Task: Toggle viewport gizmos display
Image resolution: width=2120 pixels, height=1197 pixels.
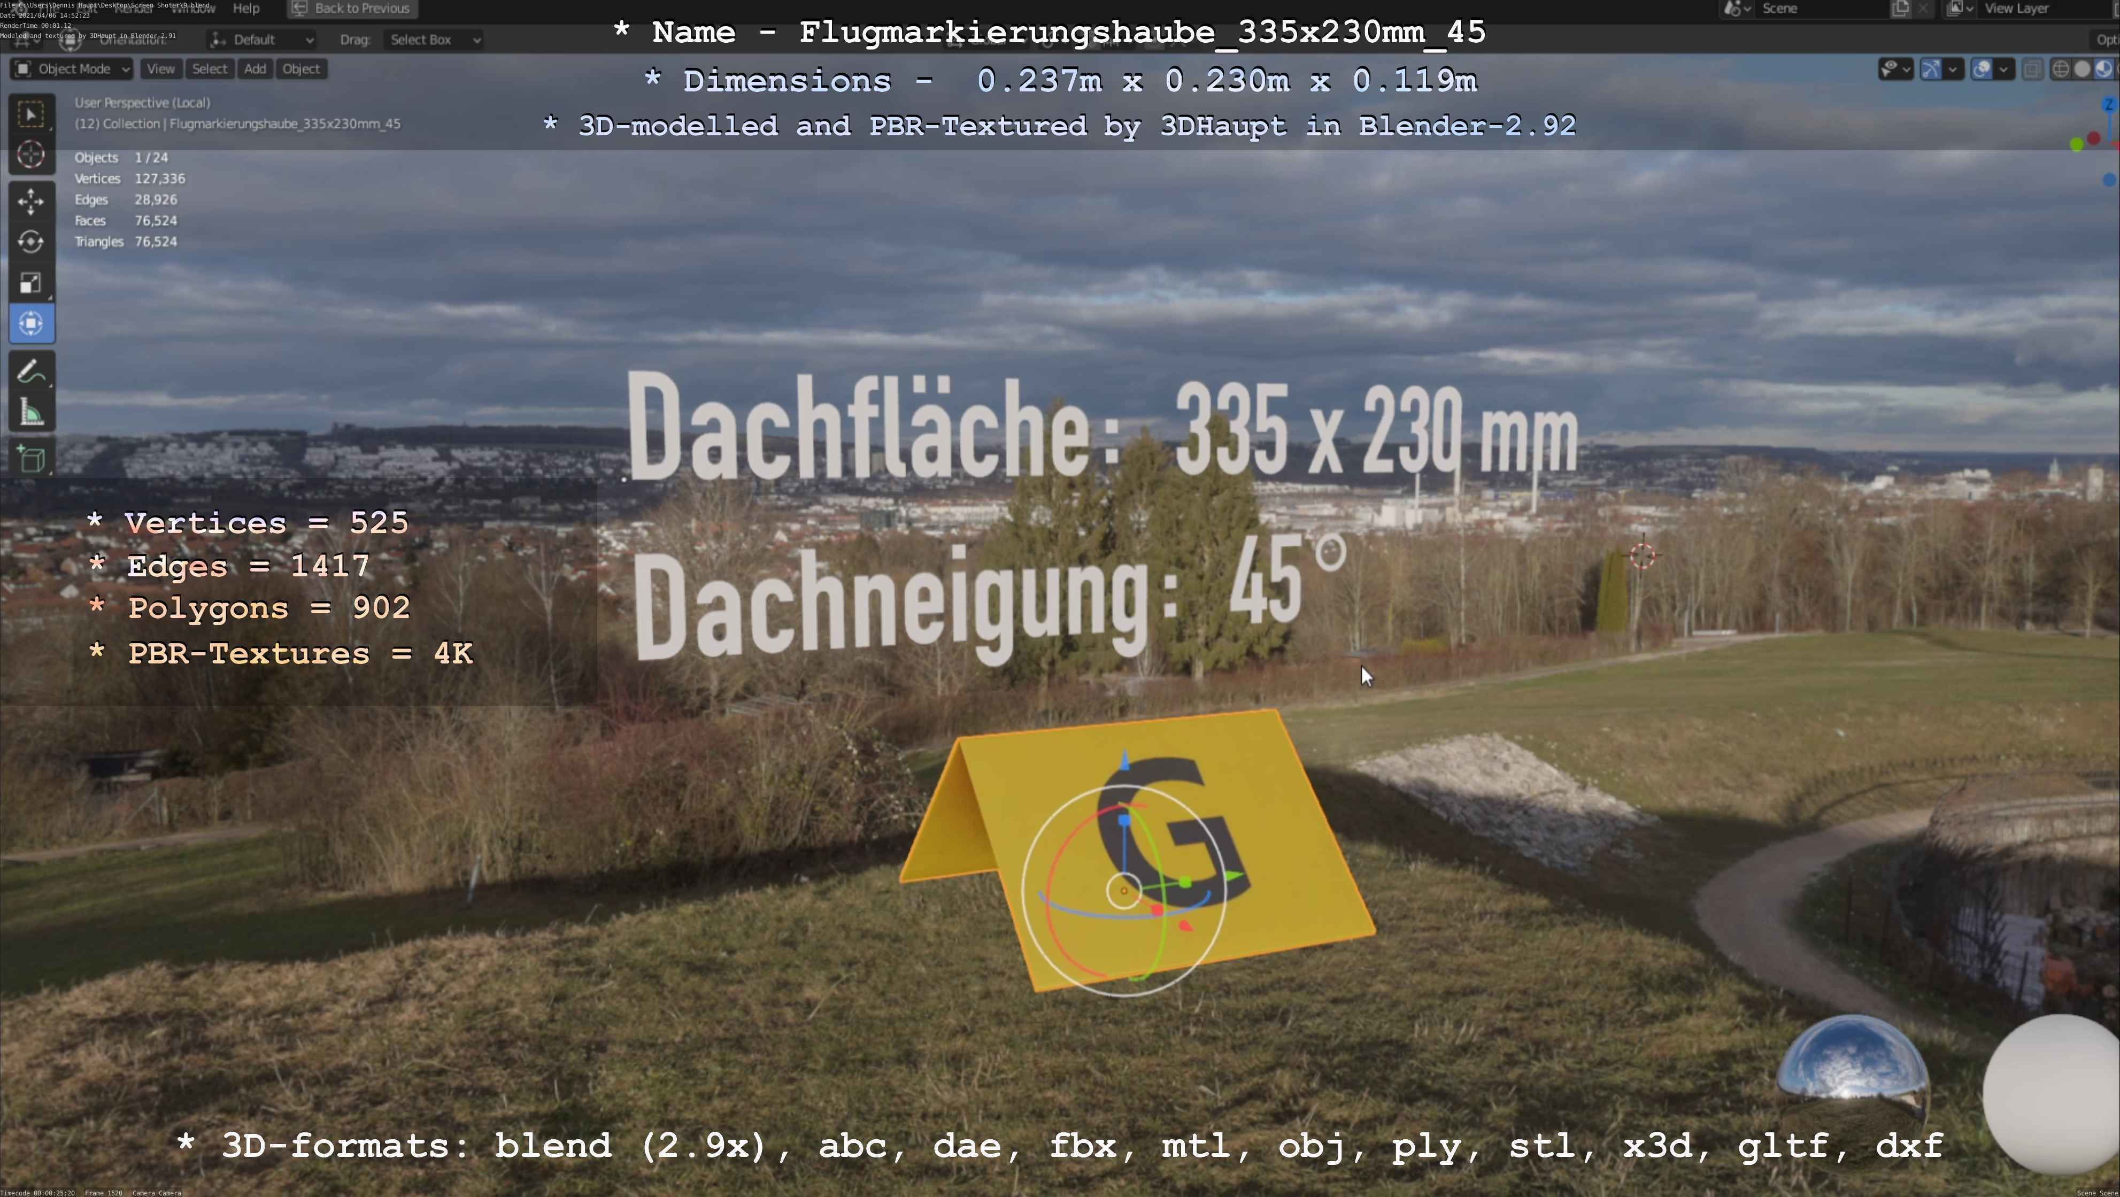Action: tap(1931, 69)
